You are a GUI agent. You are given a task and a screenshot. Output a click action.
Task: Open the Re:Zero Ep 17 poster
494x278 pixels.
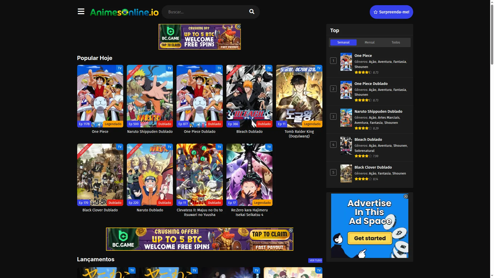tap(249, 175)
